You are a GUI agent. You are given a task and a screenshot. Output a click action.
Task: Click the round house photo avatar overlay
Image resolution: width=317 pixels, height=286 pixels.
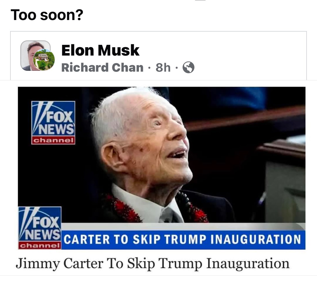point(44,60)
